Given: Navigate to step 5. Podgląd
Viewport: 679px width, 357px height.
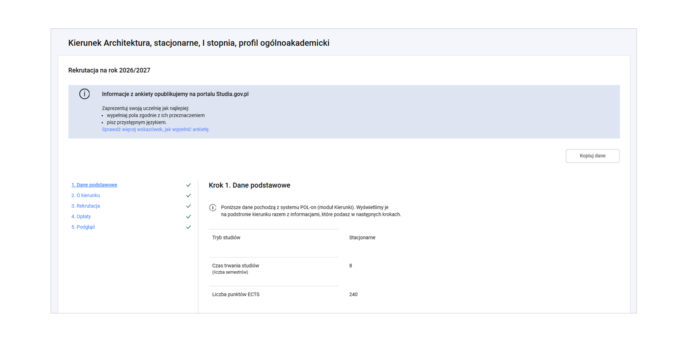Looking at the screenshot, I should pyautogui.click(x=83, y=227).
